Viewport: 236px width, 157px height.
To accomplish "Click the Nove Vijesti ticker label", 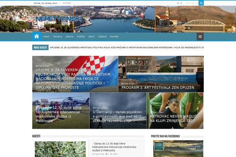I will (x=41, y=47).
